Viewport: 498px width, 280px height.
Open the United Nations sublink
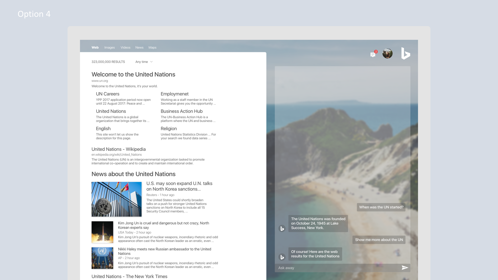[111, 111]
